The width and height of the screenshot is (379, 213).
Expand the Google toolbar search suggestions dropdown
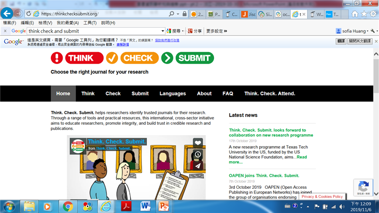click(x=162, y=31)
